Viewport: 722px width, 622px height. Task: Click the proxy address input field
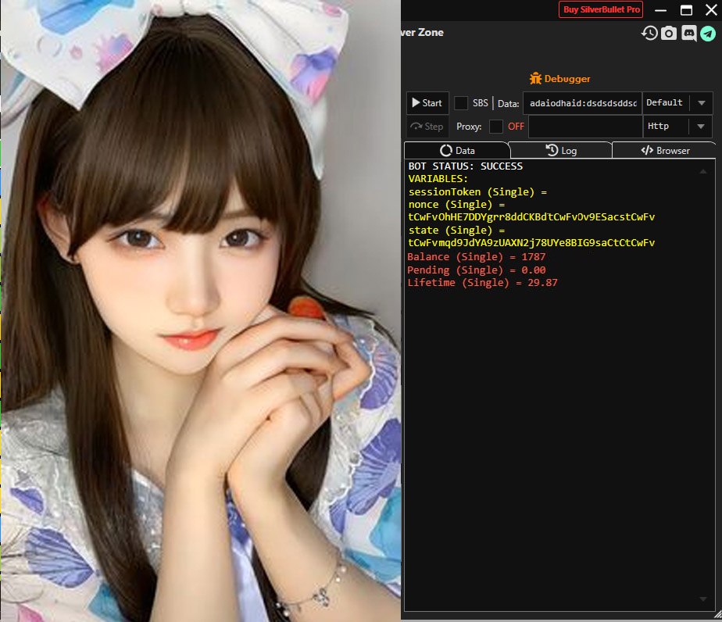coord(585,126)
